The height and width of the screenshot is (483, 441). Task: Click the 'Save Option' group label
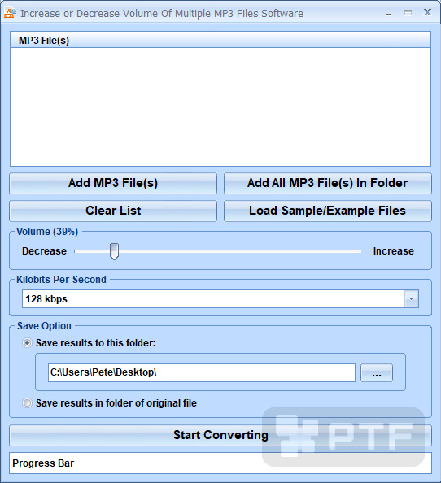pos(44,326)
